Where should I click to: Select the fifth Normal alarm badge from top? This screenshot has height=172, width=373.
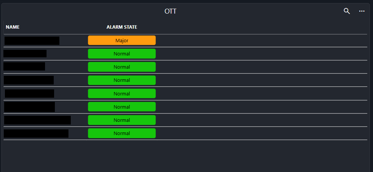pyautogui.click(x=121, y=107)
